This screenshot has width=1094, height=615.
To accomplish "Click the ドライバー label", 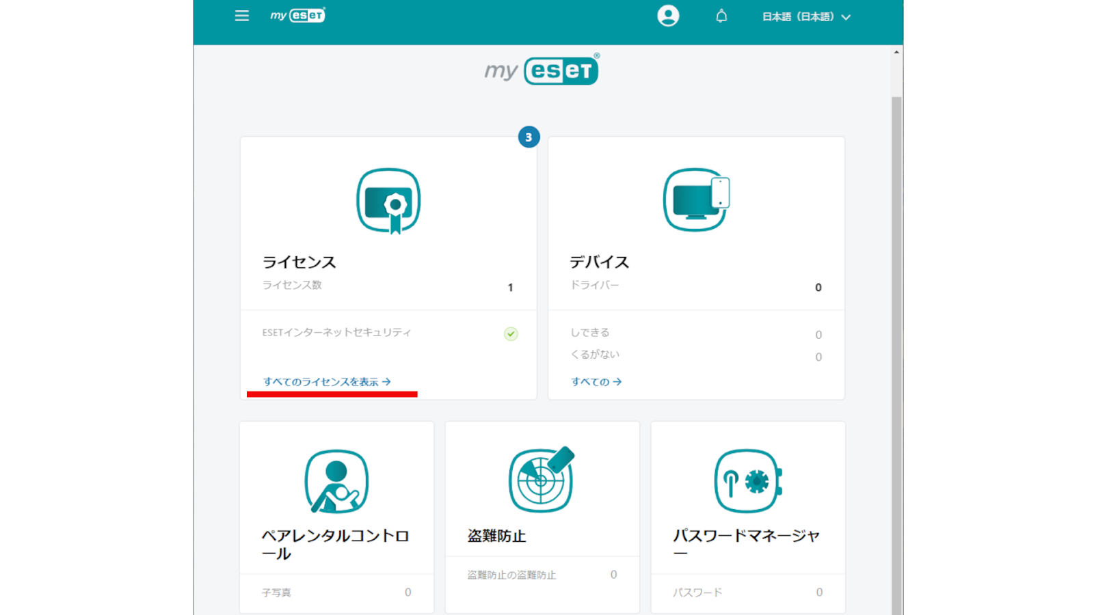I will click(595, 285).
